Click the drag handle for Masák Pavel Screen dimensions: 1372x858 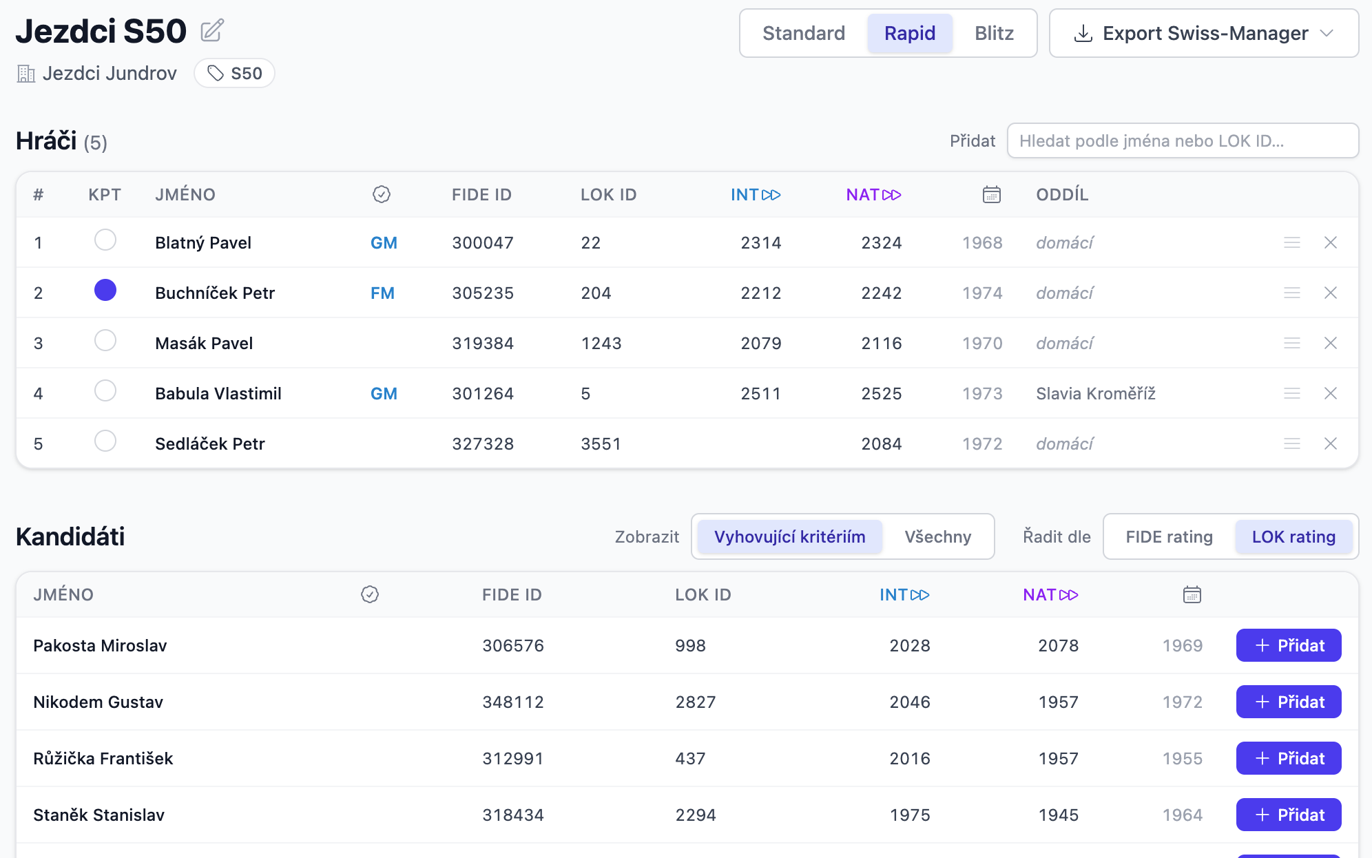tap(1292, 343)
